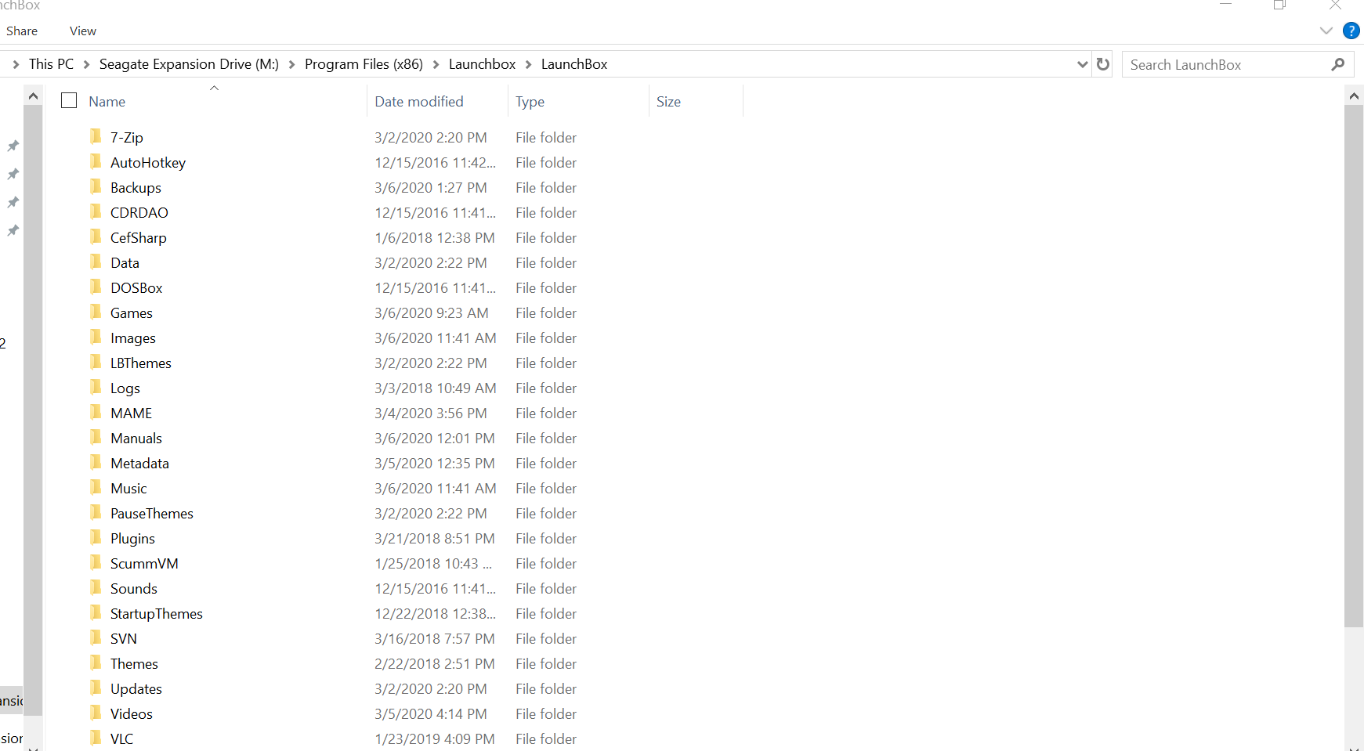The width and height of the screenshot is (1364, 751).
Task: Click the SVN folder icon
Action: (96, 638)
